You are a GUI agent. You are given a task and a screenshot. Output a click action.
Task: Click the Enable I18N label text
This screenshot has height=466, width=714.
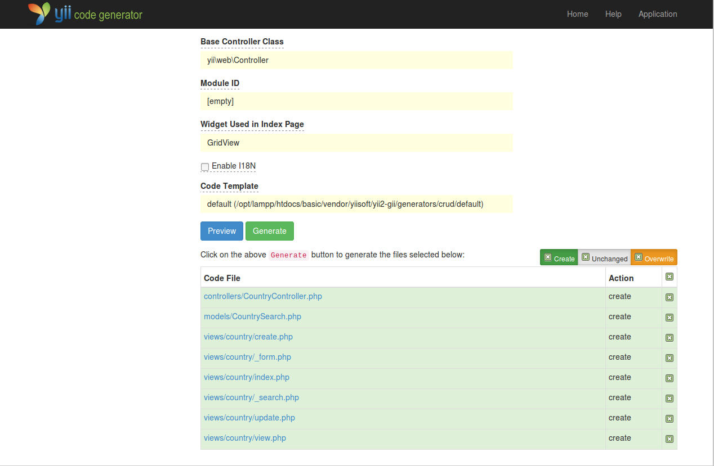click(x=234, y=166)
